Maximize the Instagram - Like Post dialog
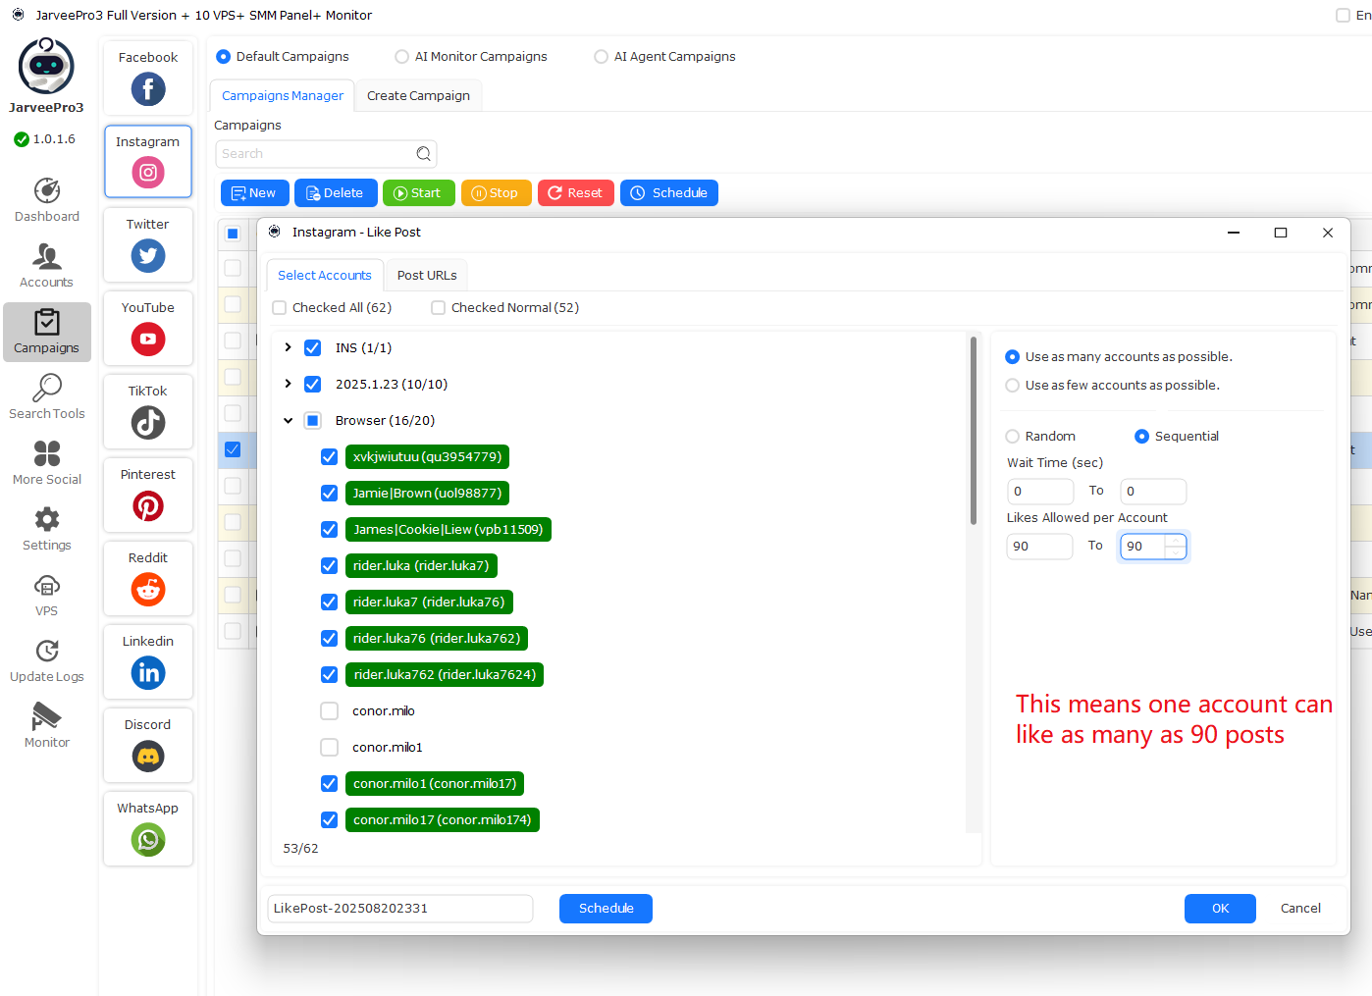1372x996 pixels. point(1281,233)
